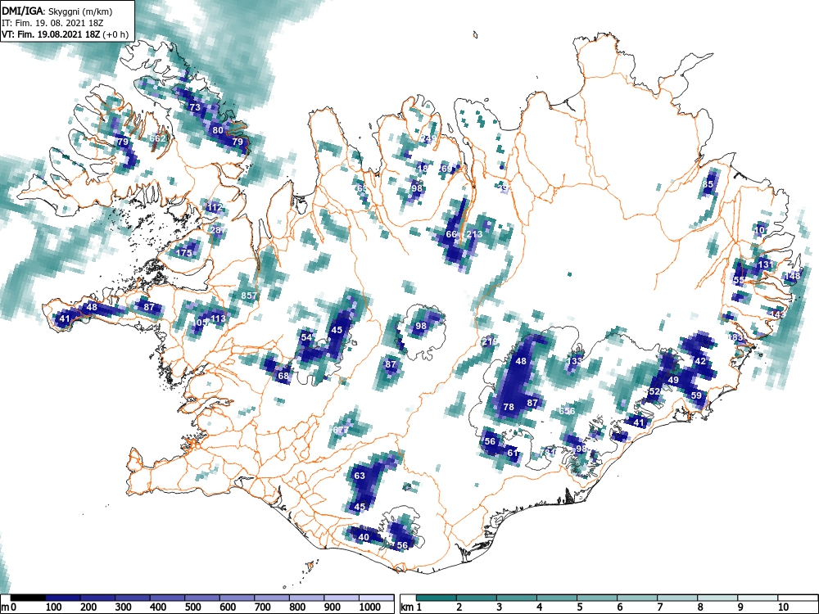Click the 'm 0' label starting the metre legend

(8, 607)
